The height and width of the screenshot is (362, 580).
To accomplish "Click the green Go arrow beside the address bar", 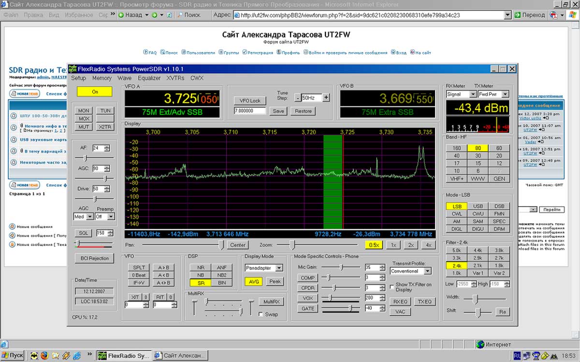I will (518, 15).
